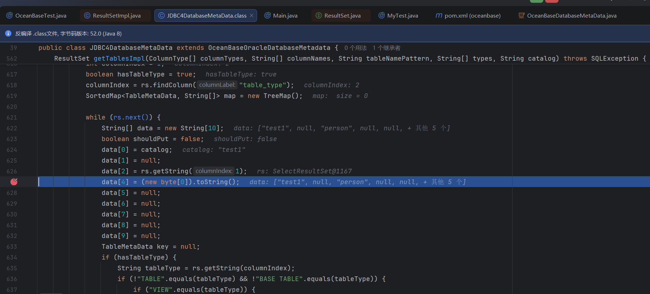Remove the red breakpoint on highlighted line

coord(14,182)
